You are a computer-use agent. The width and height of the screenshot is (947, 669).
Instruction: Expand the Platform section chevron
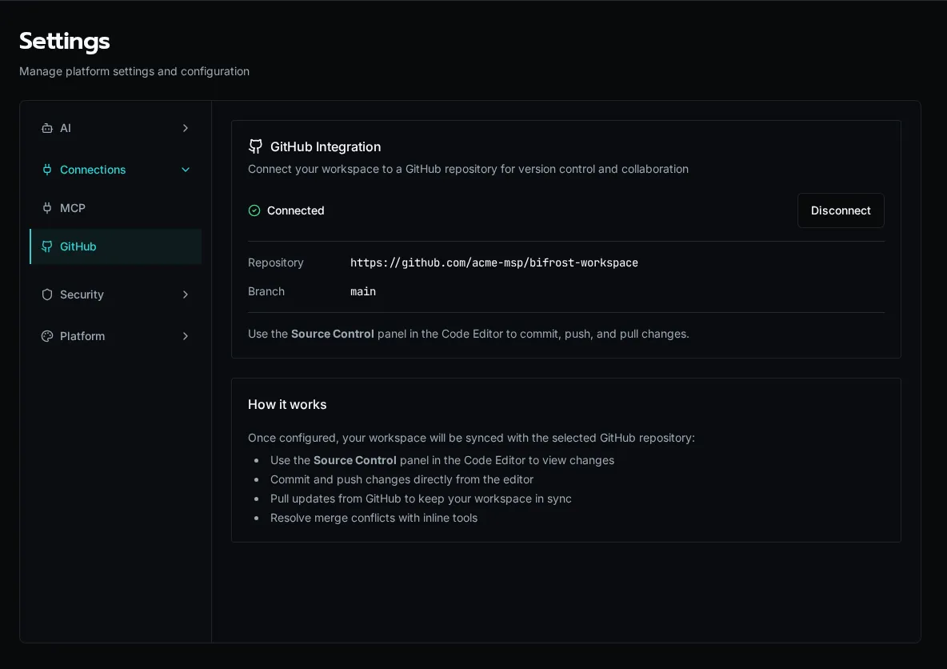[x=186, y=336]
